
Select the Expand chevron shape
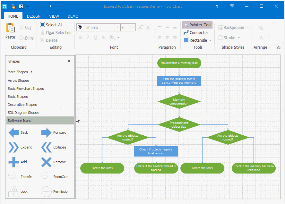(13, 147)
